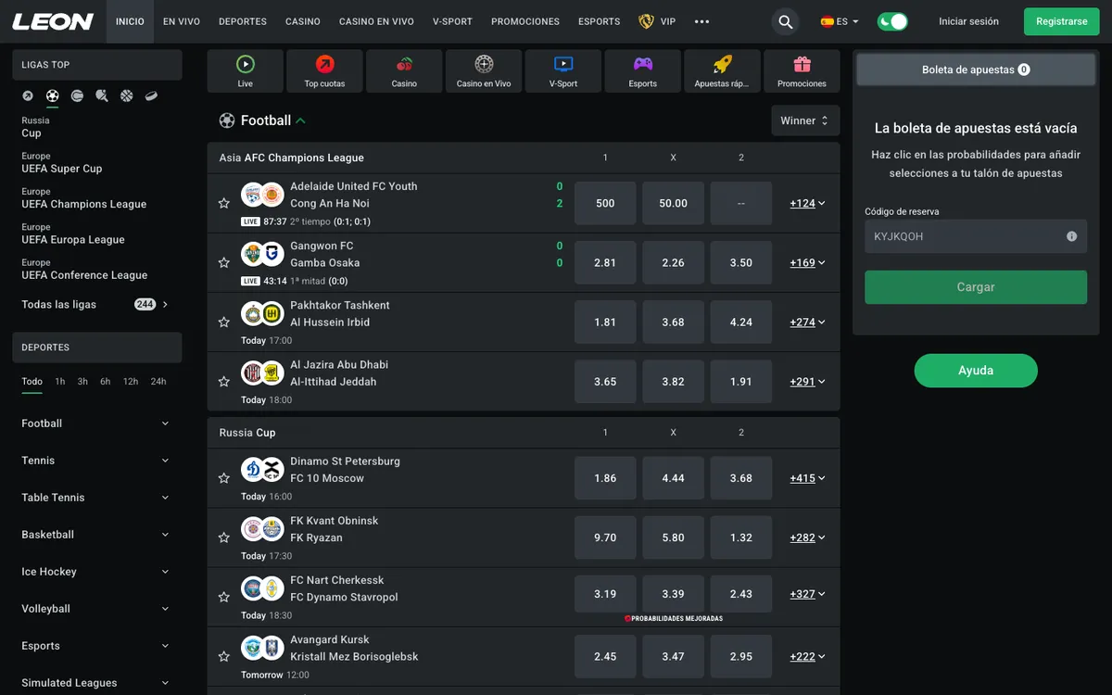Open the Casino cherries tile
The image size is (1112, 695).
[404, 71]
